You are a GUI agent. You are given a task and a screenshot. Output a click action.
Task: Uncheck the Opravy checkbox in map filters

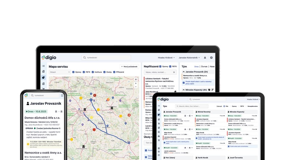[74, 72]
